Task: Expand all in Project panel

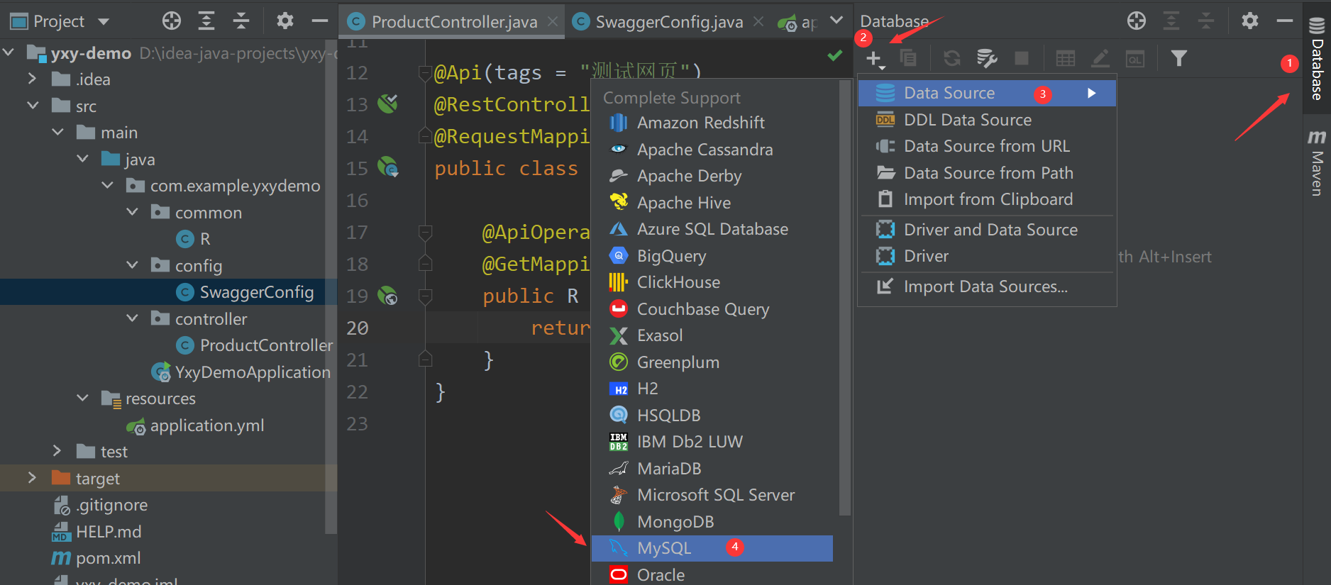Action: pos(206,21)
